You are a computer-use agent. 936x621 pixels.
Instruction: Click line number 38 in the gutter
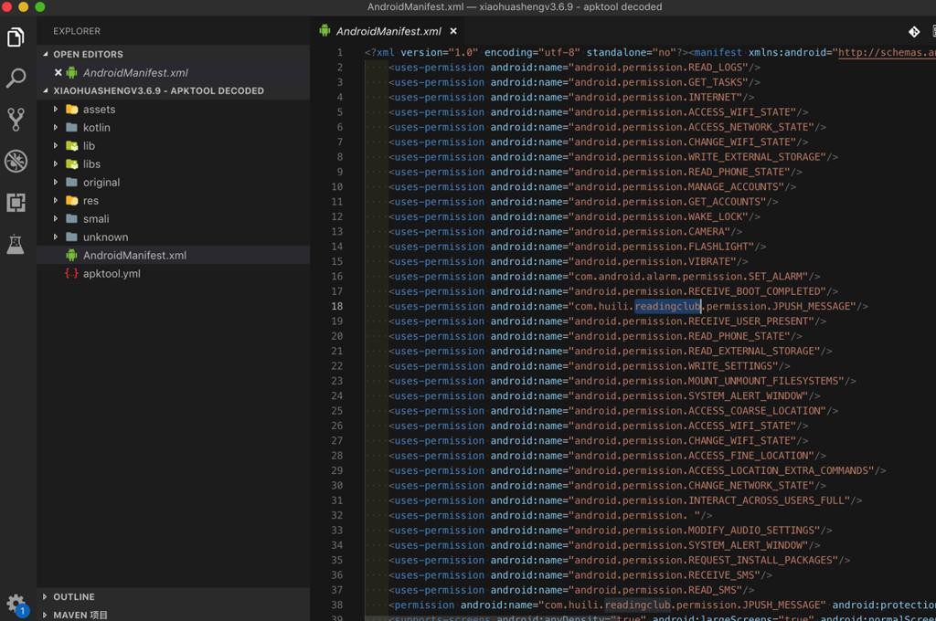[337, 605]
